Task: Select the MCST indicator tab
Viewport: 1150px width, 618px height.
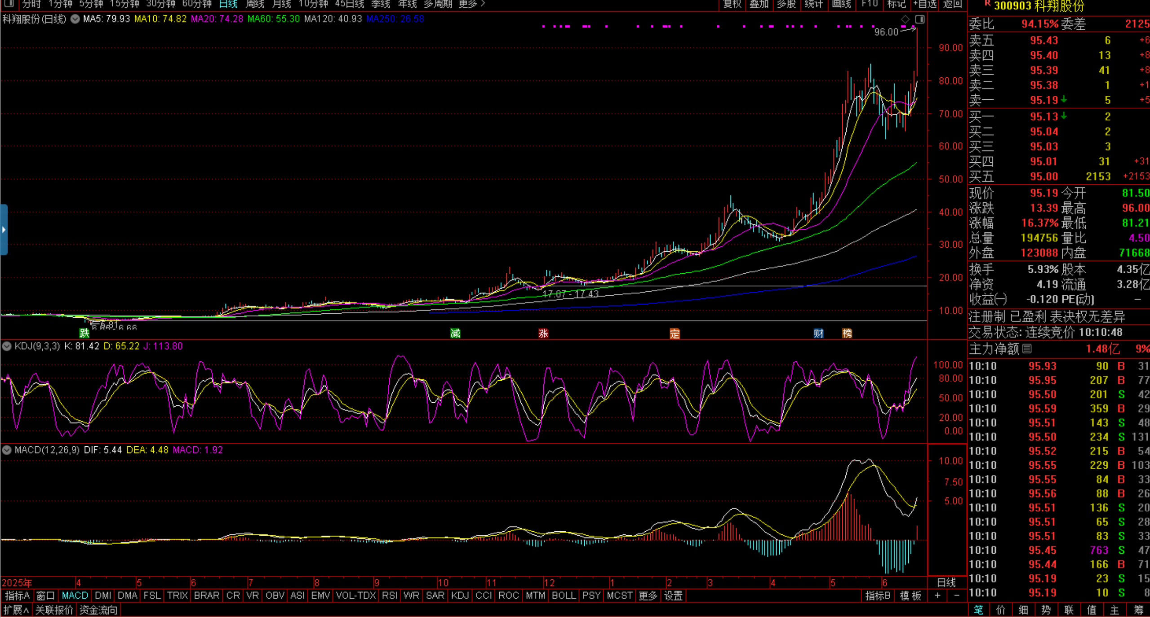Action: [x=619, y=596]
